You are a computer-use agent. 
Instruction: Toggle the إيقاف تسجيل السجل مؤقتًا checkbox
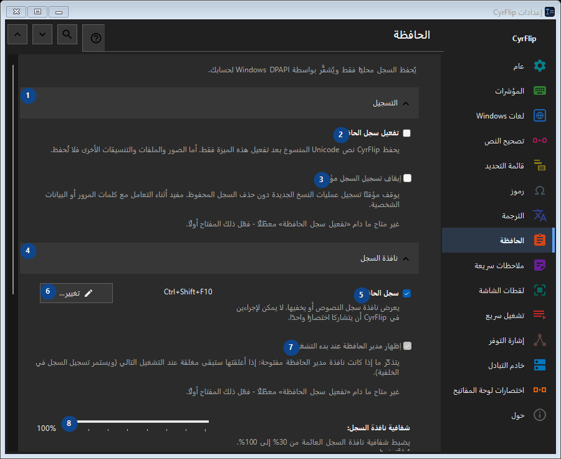click(x=407, y=178)
